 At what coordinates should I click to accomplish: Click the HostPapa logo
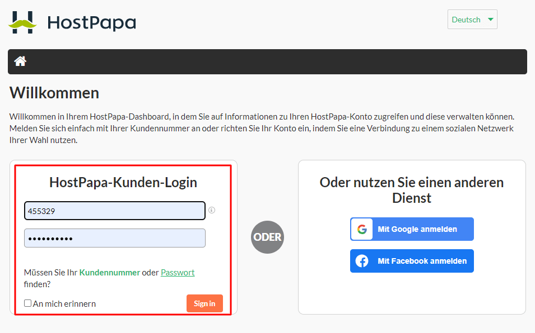tap(72, 22)
